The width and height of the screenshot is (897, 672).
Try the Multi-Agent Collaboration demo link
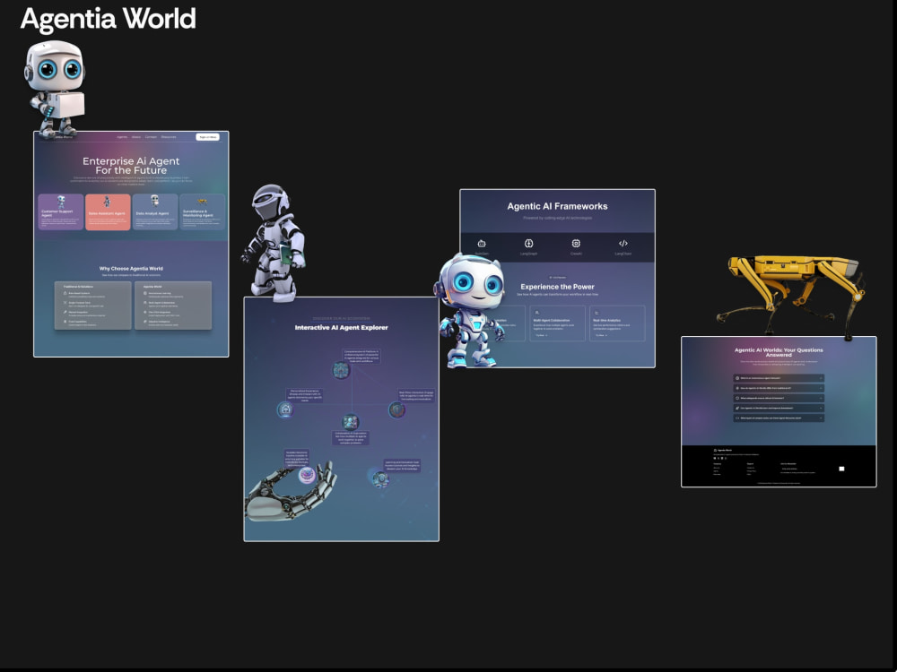point(541,335)
